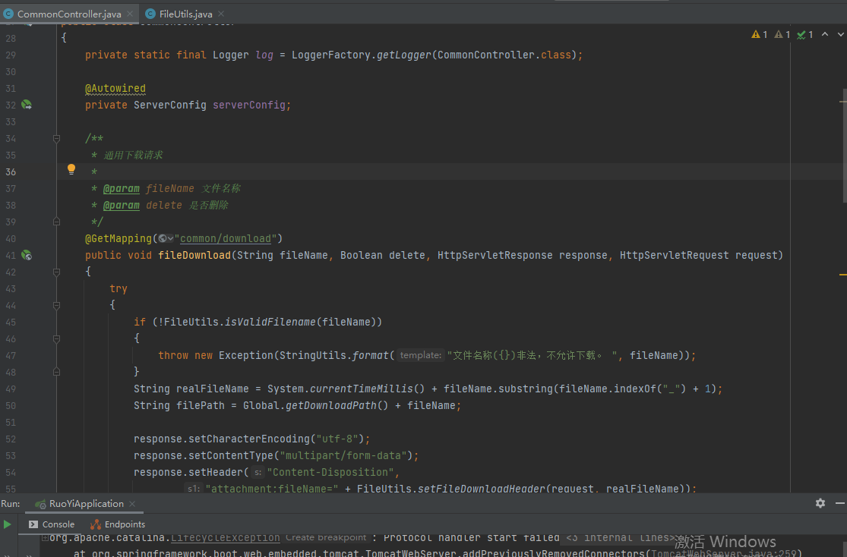Open the common/download mapping link

click(x=226, y=238)
